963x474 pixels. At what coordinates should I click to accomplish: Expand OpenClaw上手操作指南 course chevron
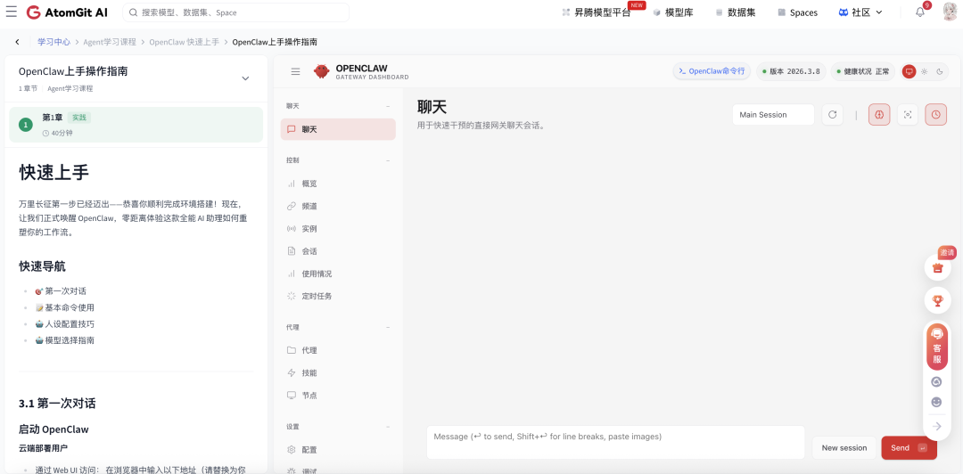click(245, 78)
